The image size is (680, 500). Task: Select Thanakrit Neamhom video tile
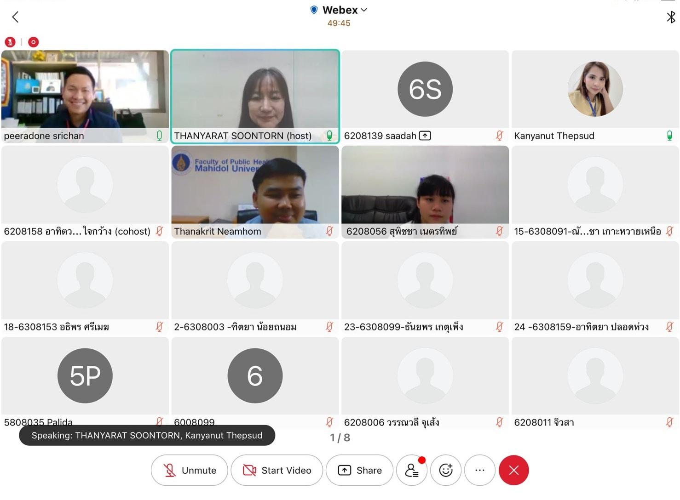[x=255, y=192]
